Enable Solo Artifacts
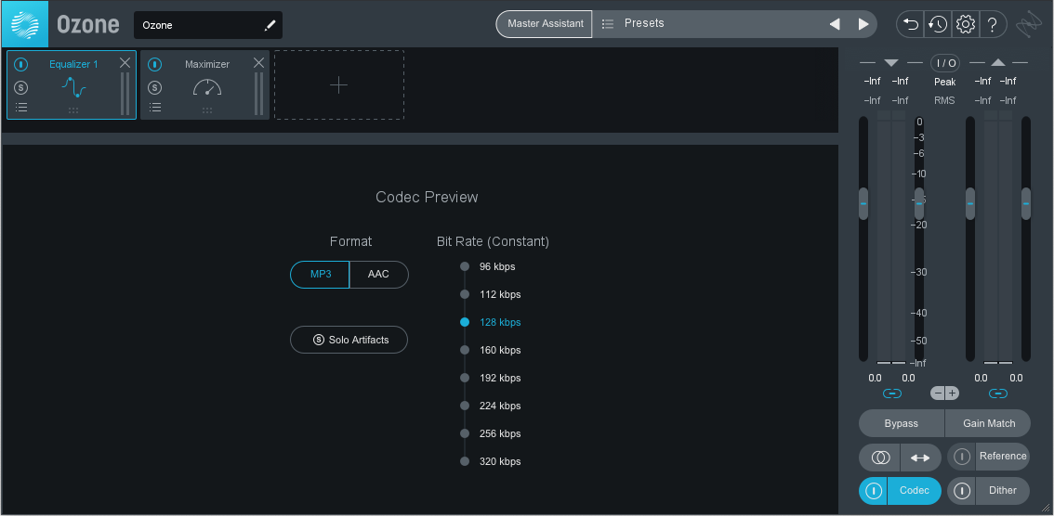The image size is (1054, 516). point(349,340)
